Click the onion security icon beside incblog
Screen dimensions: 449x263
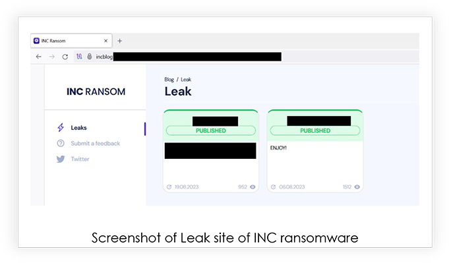coord(90,57)
